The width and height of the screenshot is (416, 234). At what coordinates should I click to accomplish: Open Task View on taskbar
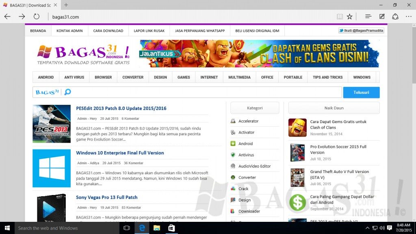[127, 228]
